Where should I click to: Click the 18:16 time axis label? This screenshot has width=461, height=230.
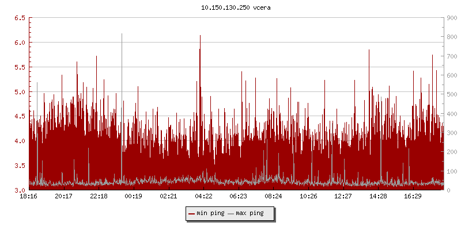pyautogui.click(x=29, y=197)
